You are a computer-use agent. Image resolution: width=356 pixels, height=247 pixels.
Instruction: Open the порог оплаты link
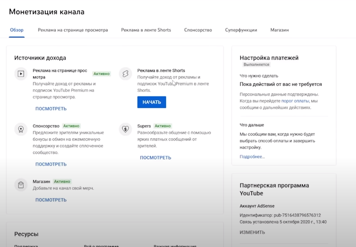pyautogui.click(x=295, y=101)
